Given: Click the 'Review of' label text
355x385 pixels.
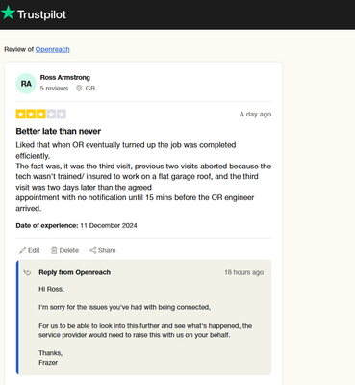Looking at the screenshot, I should 18,49.
